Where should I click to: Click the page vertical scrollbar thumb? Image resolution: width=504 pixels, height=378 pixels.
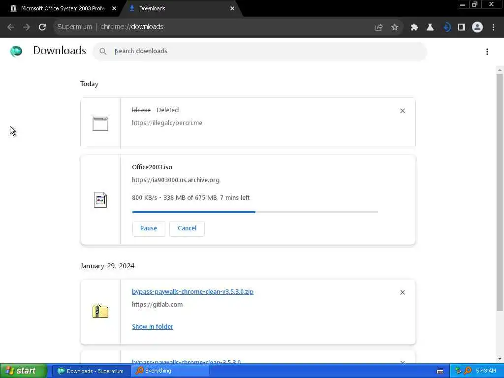coord(500,192)
